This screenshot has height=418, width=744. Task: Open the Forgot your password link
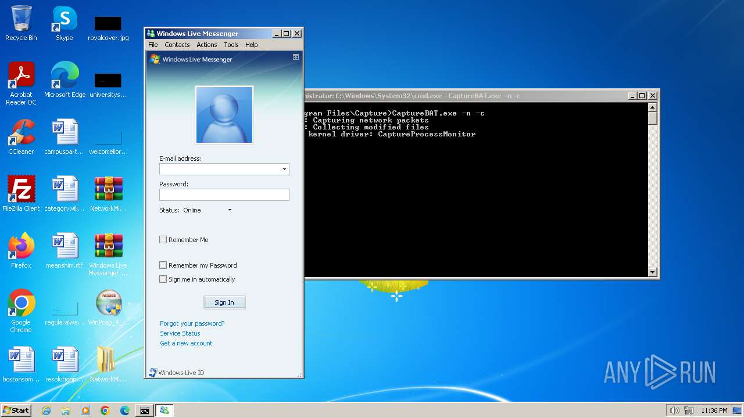click(x=192, y=323)
